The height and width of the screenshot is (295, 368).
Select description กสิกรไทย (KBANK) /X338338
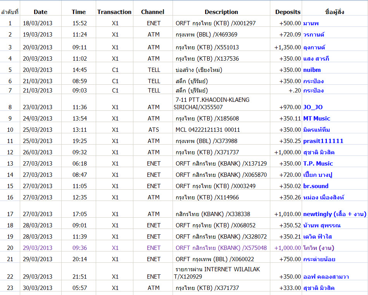coord(213,214)
